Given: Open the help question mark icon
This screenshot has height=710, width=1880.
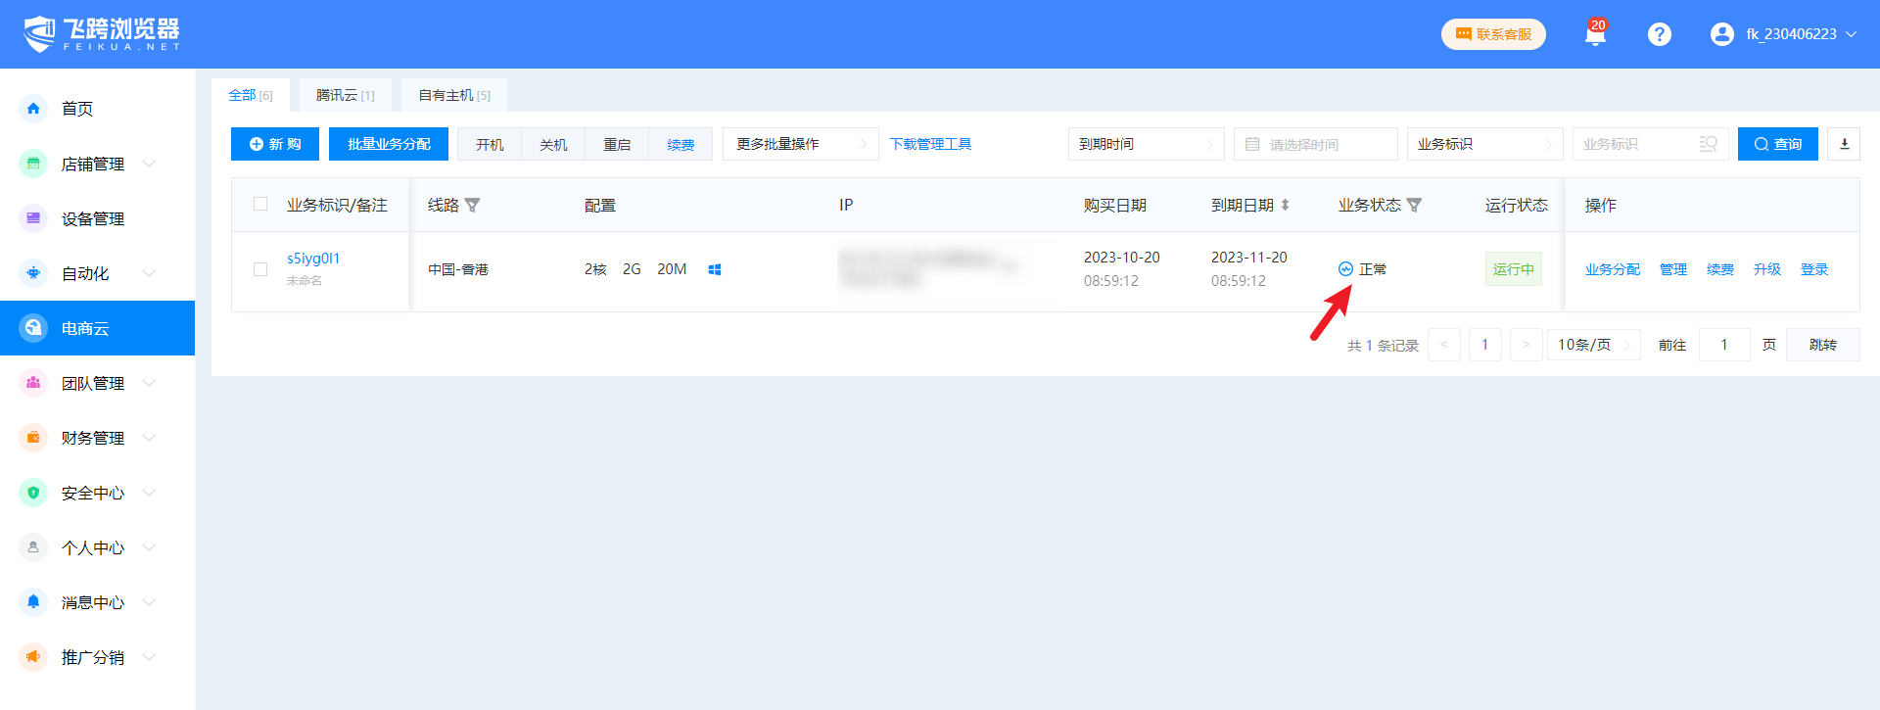Looking at the screenshot, I should coord(1659,34).
